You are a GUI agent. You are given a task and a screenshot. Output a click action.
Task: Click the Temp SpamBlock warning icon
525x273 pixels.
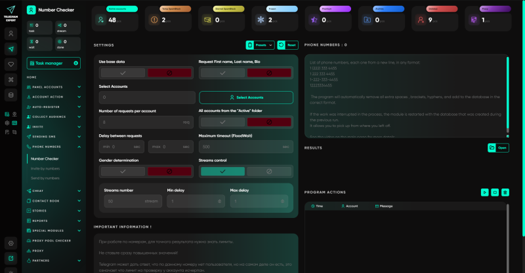154,20
